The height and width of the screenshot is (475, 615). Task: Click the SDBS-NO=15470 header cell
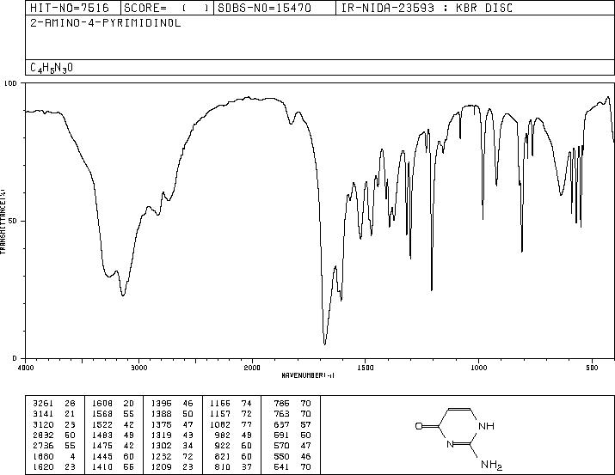pos(264,8)
